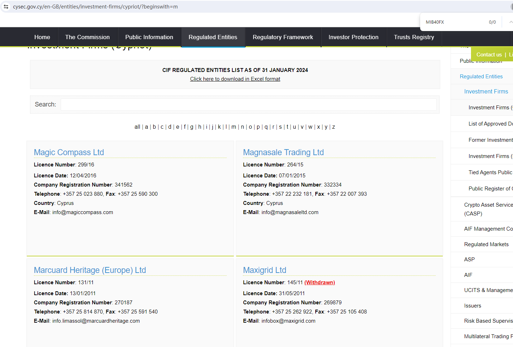Click the red Withdrawn licence link
The height and width of the screenshot is (347, 513).
click(x=320, y=282)
